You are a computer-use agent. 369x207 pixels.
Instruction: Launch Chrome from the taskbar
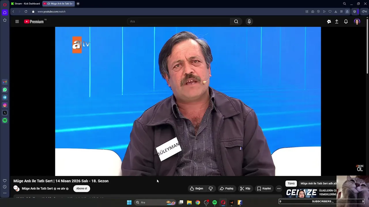pyautogui.click(x=198, y=202)
